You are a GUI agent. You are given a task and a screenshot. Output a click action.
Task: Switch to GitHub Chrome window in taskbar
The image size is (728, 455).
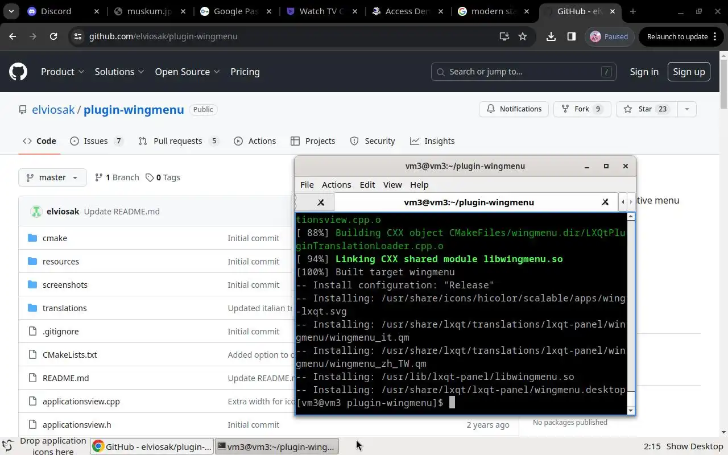(x=151, y=446)
